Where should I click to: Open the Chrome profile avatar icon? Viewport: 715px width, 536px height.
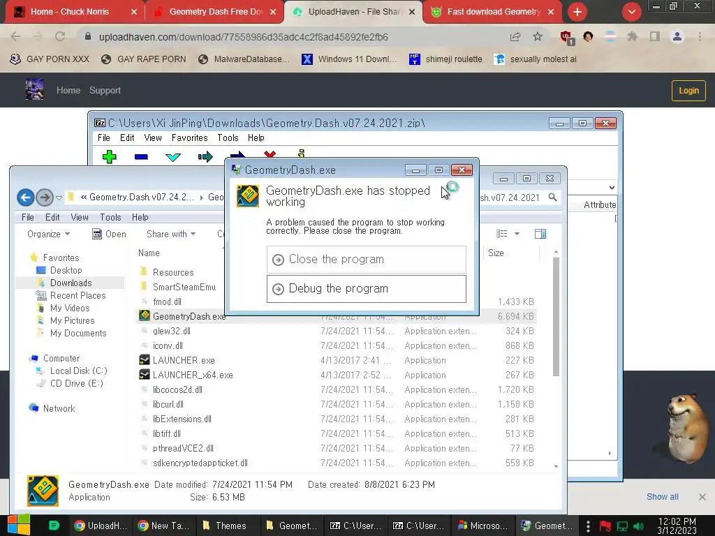point(677,36)
